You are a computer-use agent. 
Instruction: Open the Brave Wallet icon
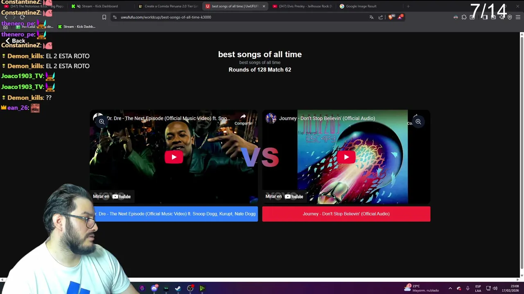pos(493,17)
